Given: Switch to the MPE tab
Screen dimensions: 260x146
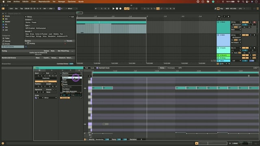Looking at the screenshot, I should point(180,68).
